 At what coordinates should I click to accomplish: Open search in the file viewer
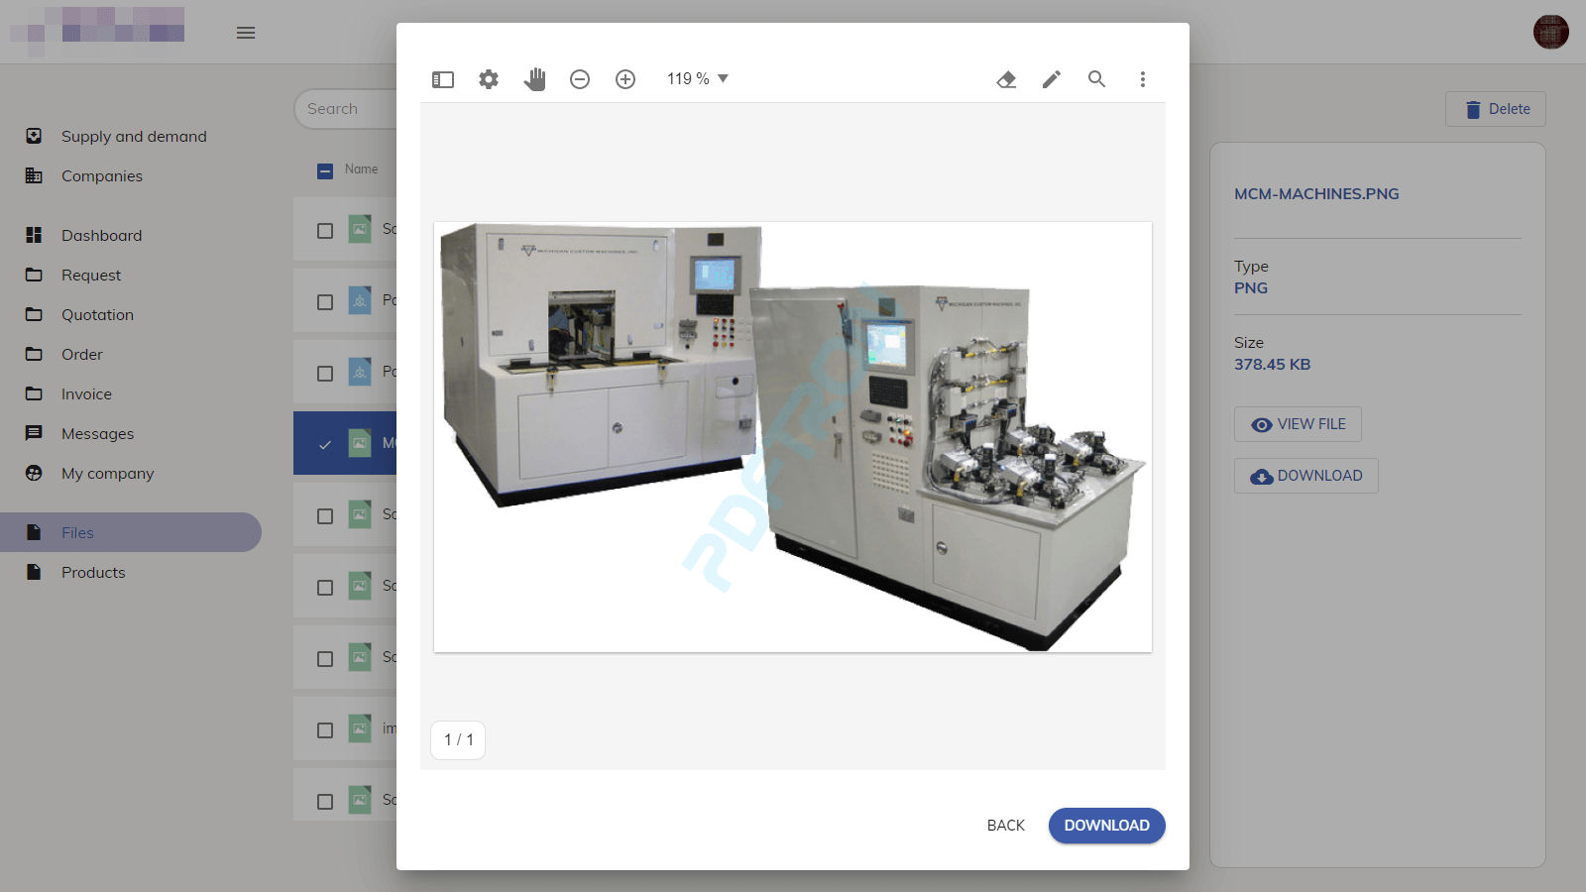[1096, 79]
